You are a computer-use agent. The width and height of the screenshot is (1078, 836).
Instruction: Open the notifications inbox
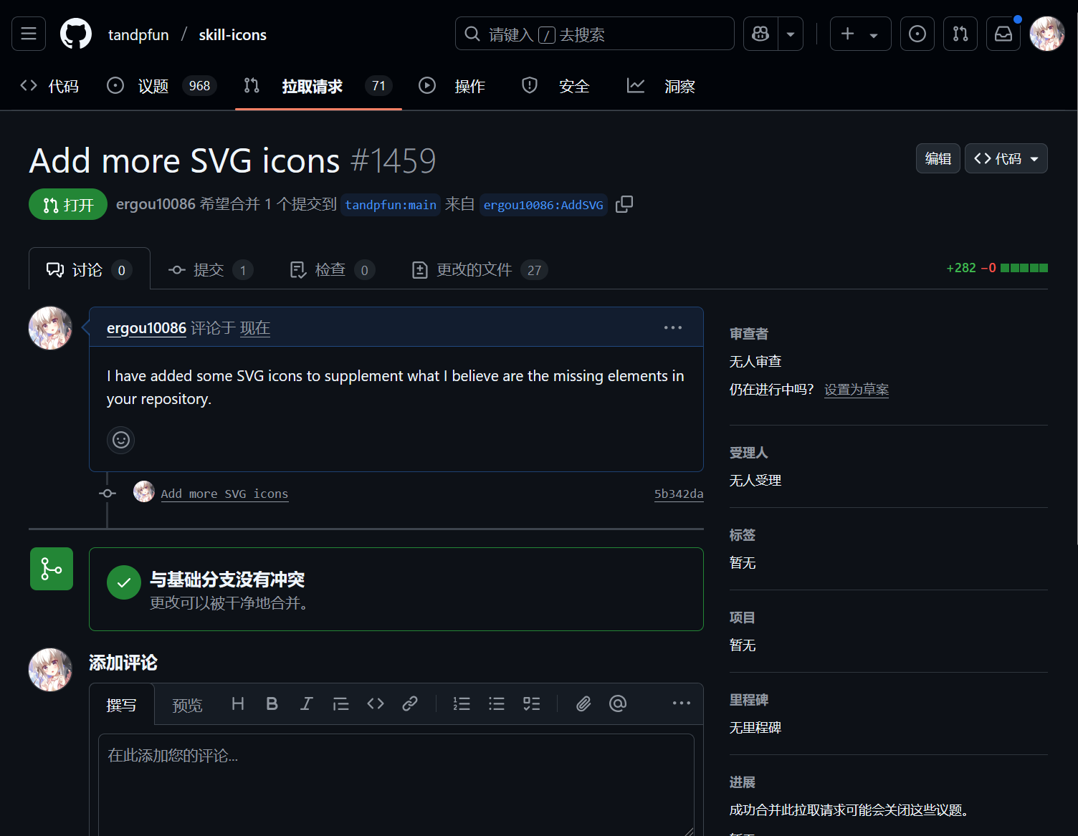pos(1003,34)
